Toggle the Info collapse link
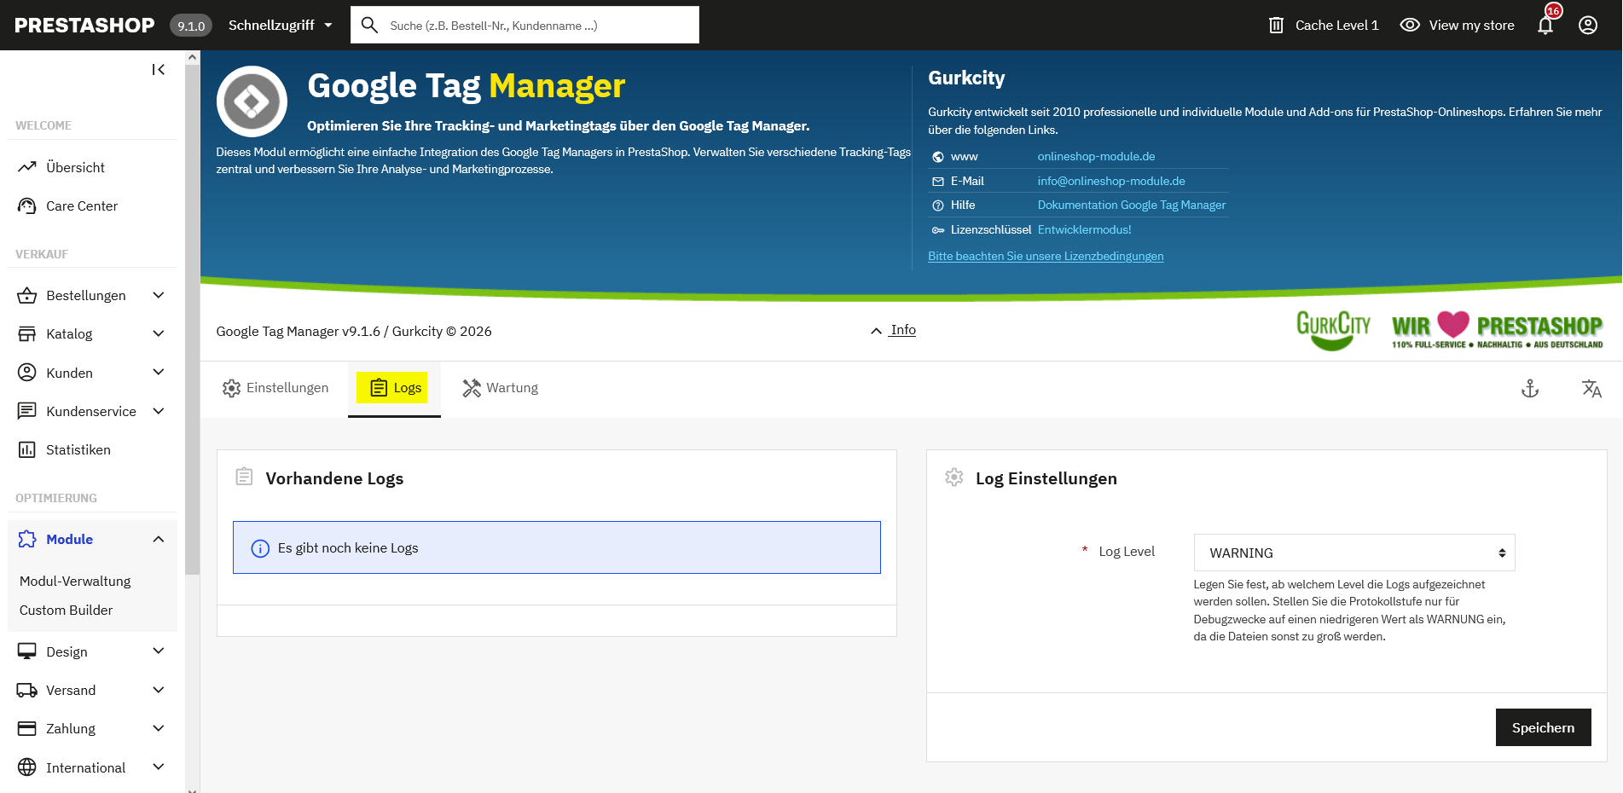 point(893,330)
